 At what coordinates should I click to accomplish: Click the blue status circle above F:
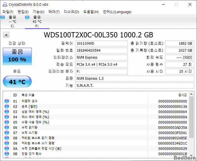click(x=27, y=17)
